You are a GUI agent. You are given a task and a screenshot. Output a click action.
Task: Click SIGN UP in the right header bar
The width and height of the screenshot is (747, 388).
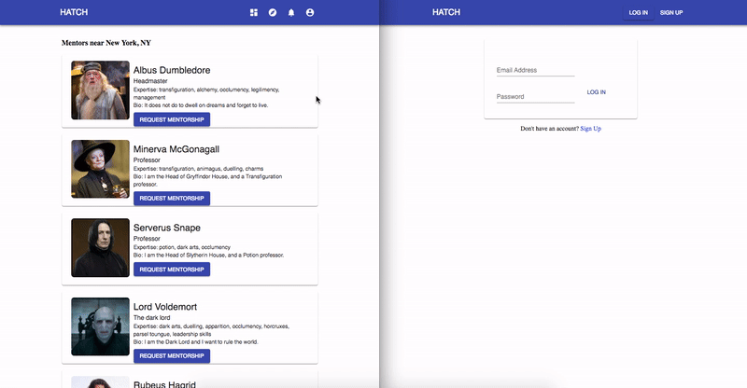(x=671, y=12)
